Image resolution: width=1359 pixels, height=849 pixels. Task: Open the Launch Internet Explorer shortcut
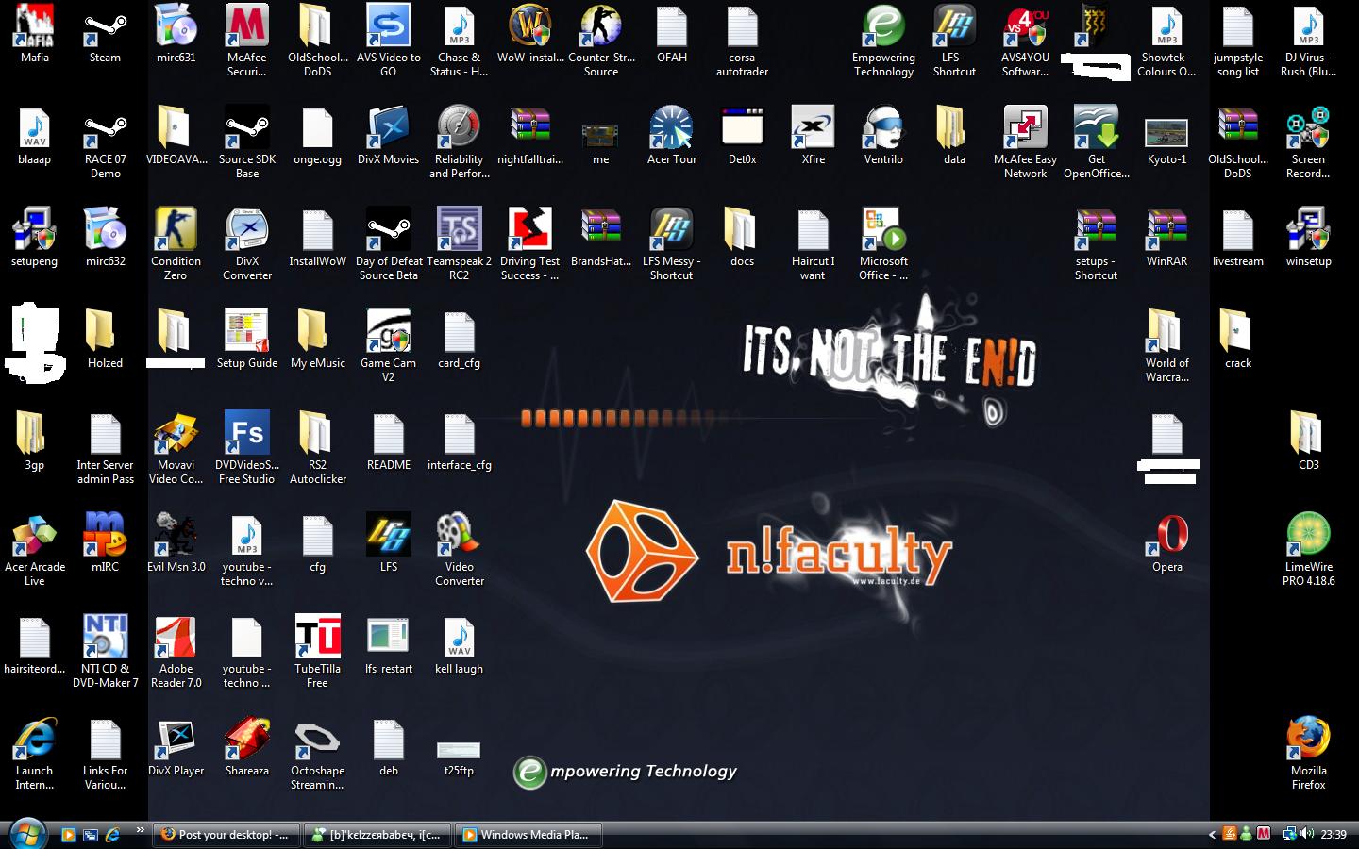coord(34,754)
